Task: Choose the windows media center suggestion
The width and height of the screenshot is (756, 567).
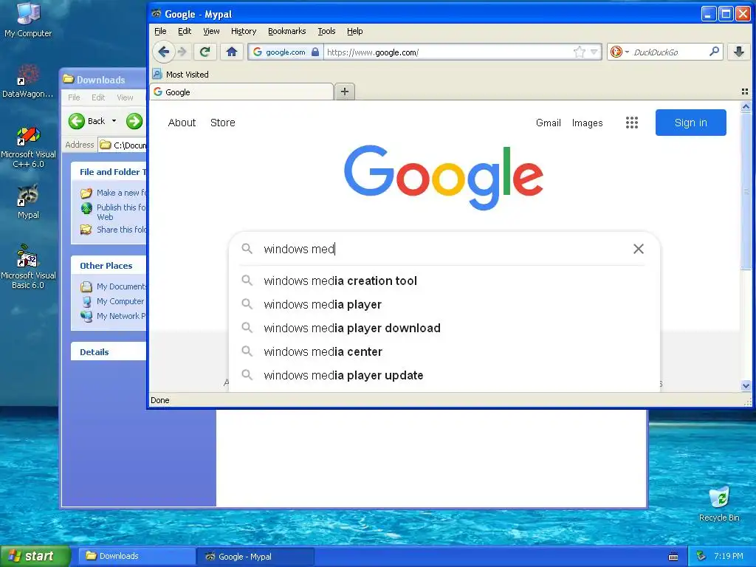Action: pyautogui.click(x=444, y=351)
